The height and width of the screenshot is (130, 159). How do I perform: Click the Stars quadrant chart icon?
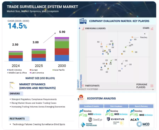152,29
